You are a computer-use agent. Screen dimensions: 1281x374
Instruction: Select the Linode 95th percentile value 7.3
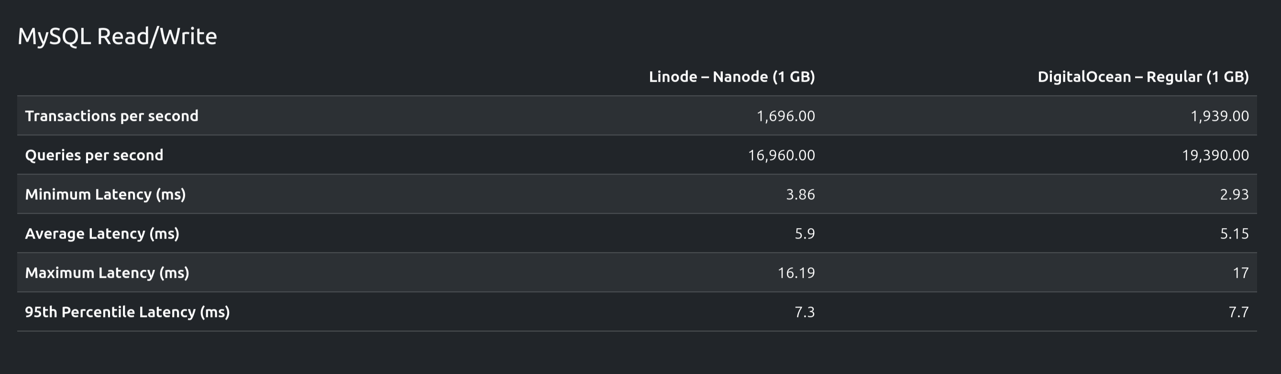coord(805,312)
